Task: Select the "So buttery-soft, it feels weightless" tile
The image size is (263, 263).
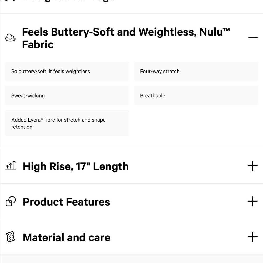Action: [67, 71]
